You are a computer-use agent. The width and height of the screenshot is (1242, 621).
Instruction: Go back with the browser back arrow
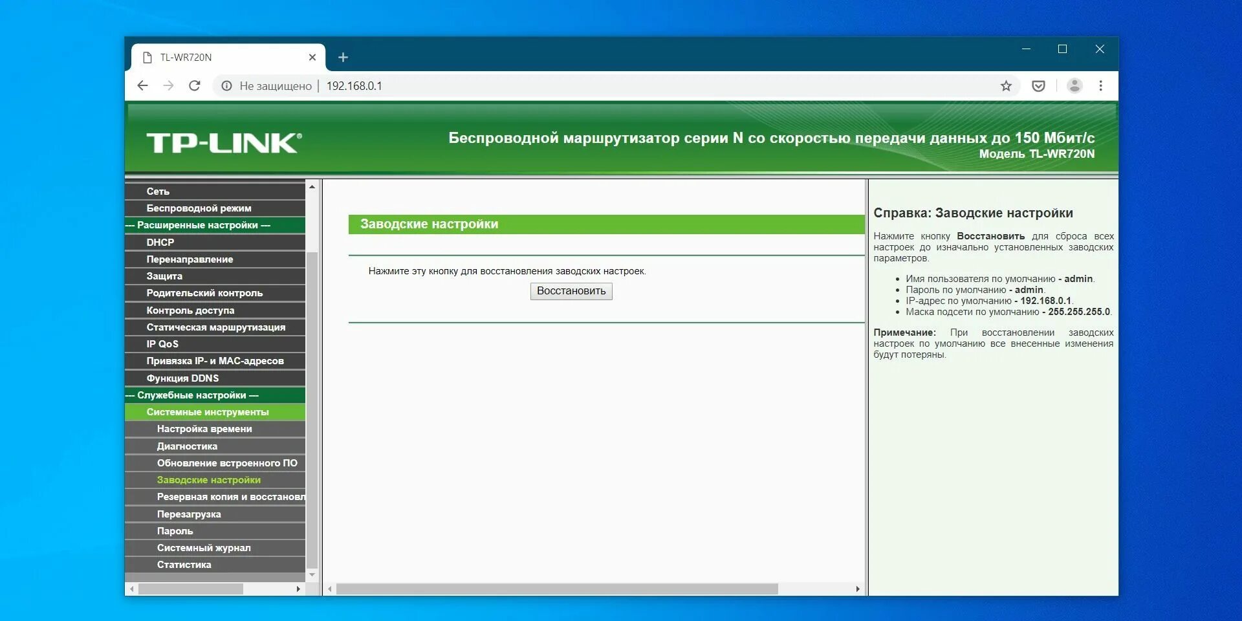point(143,86)
